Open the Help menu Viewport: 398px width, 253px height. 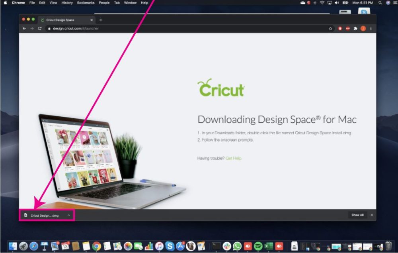coord(144,3)
